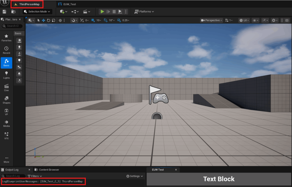Viewport: 292px width, 187px height.
Task: Select the translate move tool in viewport
Action: 43,20
